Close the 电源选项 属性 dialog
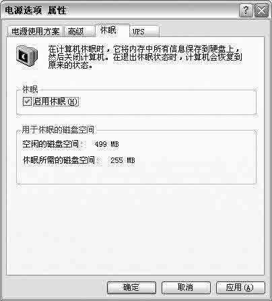This screenshot has width=272, height=301. pos(261,10)
